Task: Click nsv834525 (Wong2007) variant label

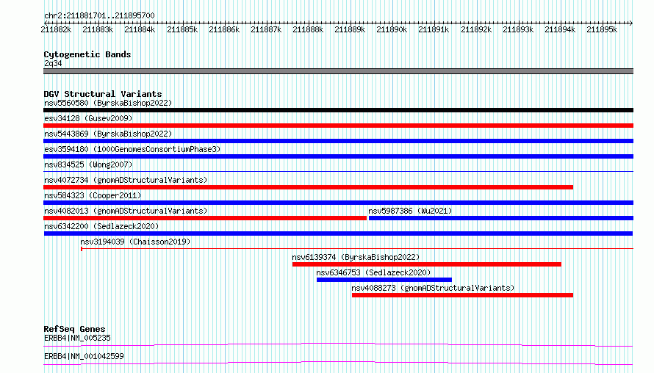Action: click(88, 164)
